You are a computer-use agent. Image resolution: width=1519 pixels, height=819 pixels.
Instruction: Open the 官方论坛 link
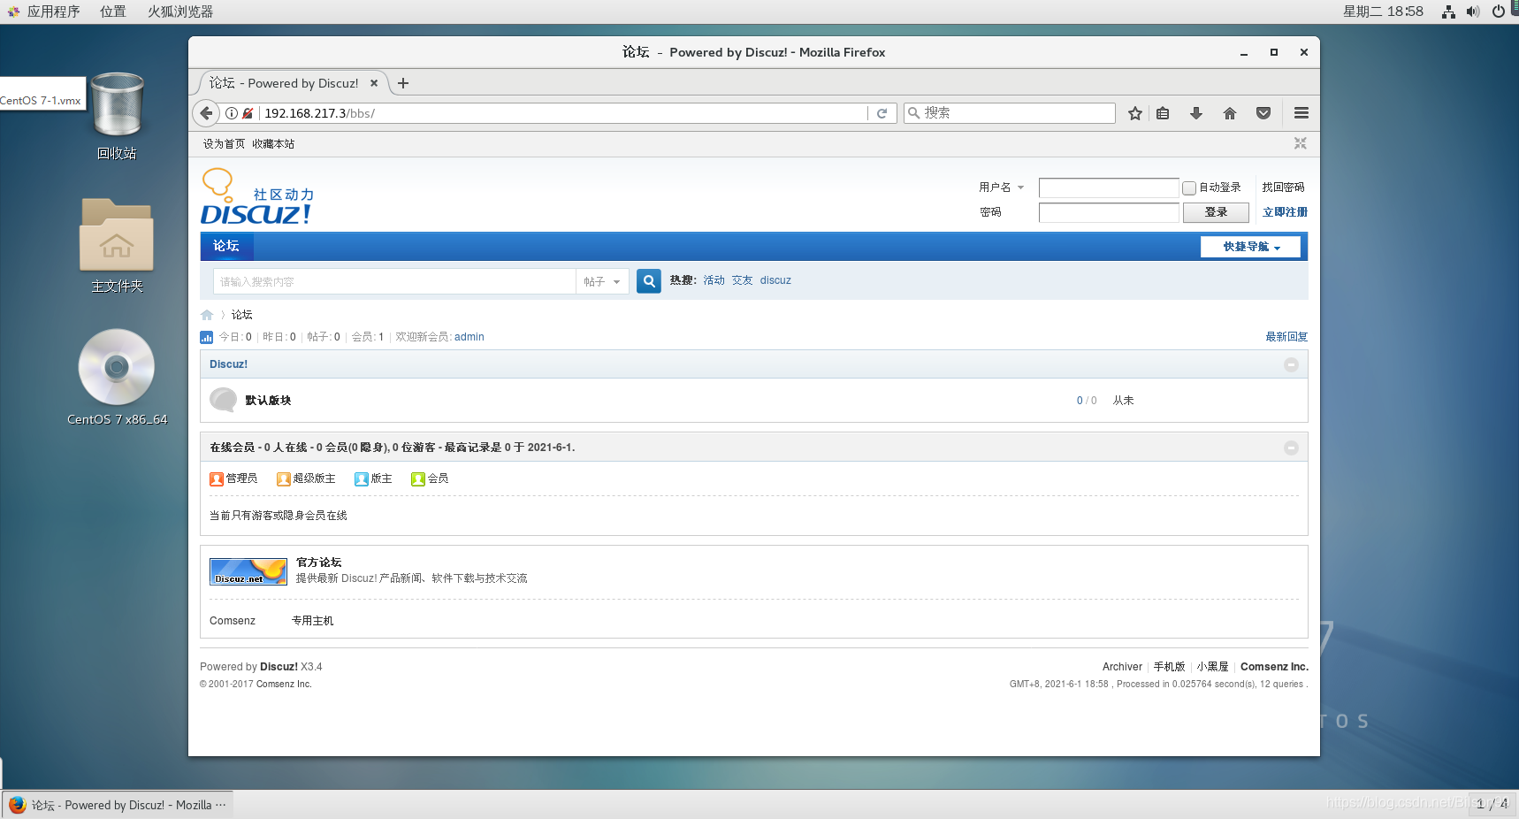(318, 563)
